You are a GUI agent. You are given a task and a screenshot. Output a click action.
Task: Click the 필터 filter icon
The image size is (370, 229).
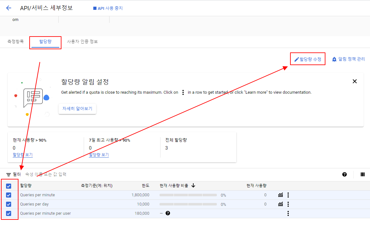pos(9,174)
